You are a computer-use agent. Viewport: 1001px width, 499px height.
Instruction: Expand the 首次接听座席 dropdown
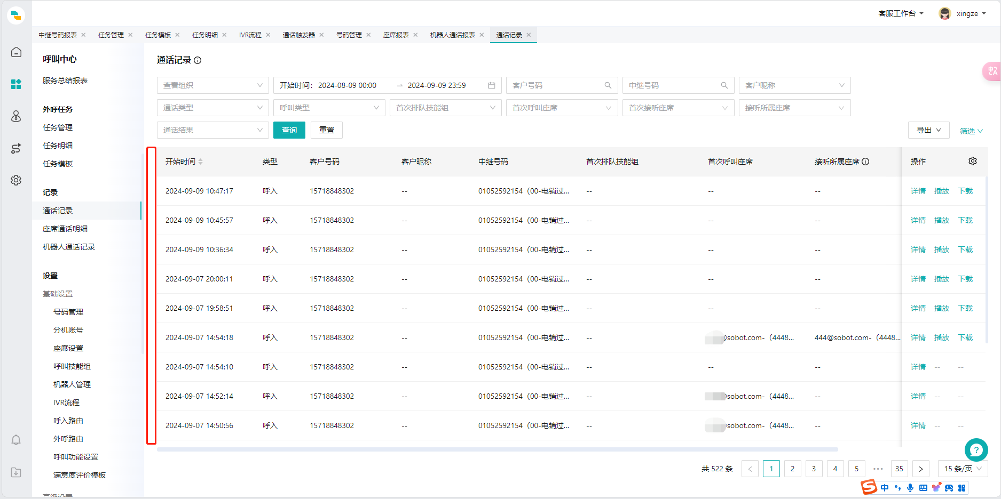(678, 108)
